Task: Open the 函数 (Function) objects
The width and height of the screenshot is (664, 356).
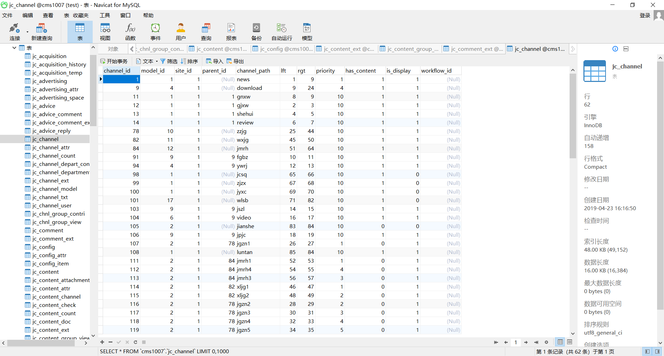Action: 130,32
